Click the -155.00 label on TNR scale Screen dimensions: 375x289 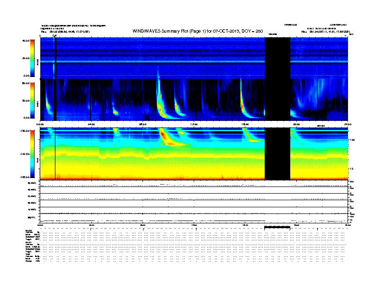coord(25,177)
